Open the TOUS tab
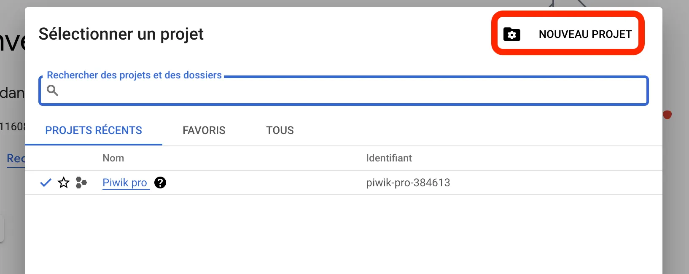Screen dimensions: 689x274 coord(280,130)
